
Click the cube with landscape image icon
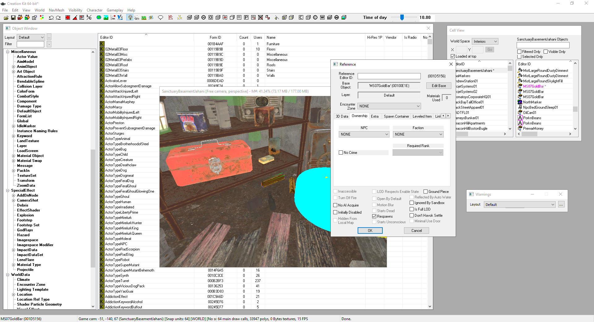[x=344, y=18]
